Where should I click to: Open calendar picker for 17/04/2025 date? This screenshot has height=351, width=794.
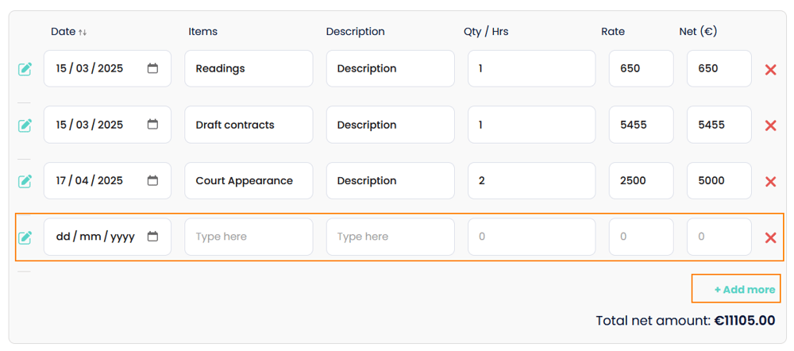tap(153, 180)
